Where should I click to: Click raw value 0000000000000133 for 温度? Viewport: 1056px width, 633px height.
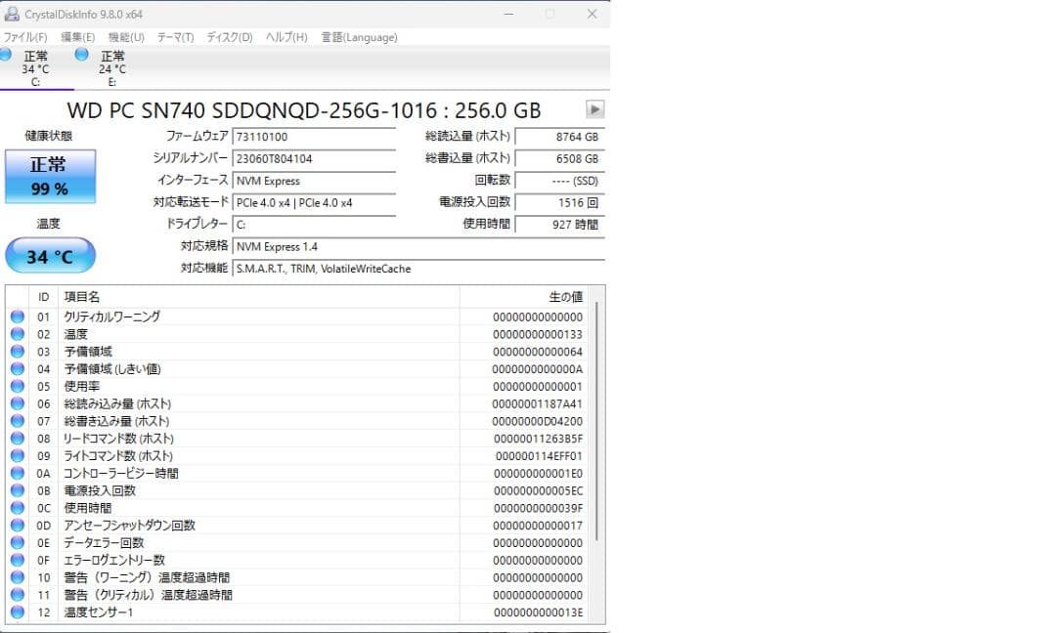(538, 334)
